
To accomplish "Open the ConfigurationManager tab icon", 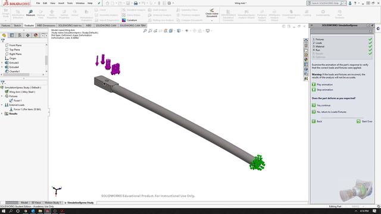I will point(20,35).
